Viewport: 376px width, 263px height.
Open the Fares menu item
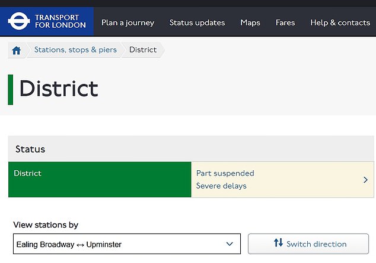click(x=285, y=22)
